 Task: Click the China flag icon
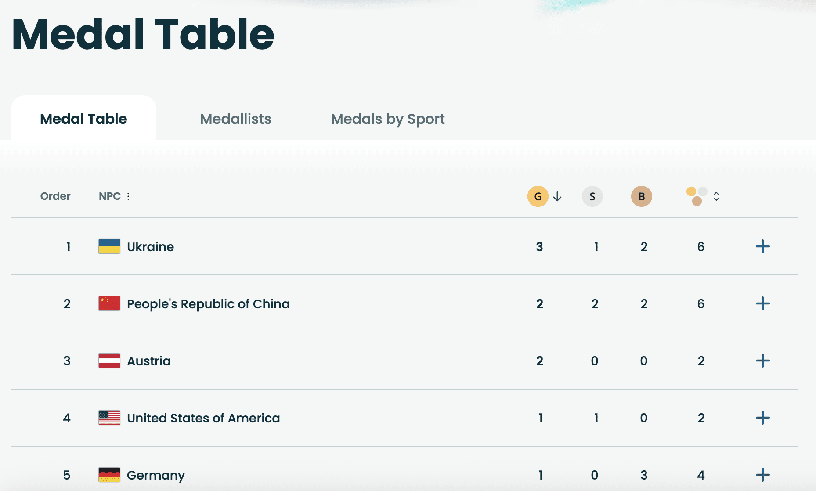(x=109, y=303)
